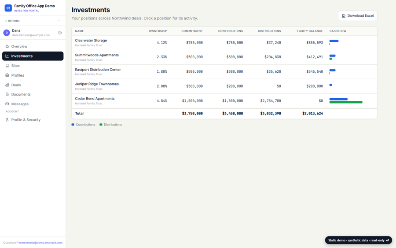Image resolution: width=396 pixels, height=248 pixels.
Task: Click the Documents file icon
Action: (7, 94)
